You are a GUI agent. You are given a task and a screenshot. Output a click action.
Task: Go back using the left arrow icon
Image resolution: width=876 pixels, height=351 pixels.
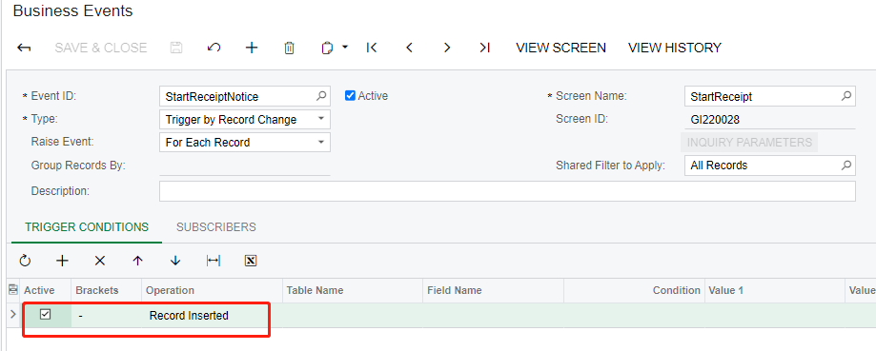pyautogui.click(x=24, y=48)
